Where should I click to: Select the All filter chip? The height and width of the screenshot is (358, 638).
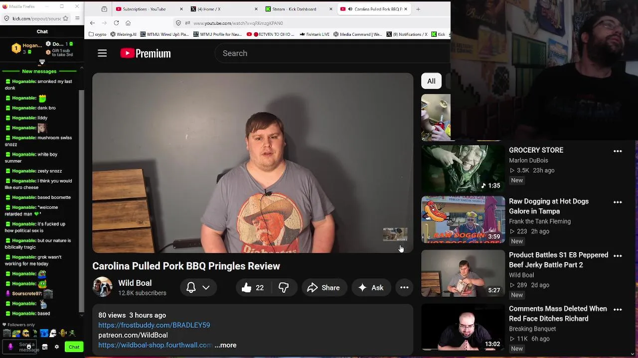coord(431,81)
